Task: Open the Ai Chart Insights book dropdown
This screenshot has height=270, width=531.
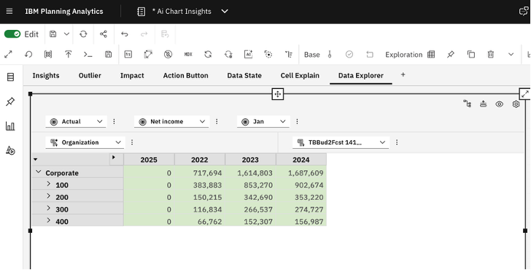Action: [x=225, y=11]
